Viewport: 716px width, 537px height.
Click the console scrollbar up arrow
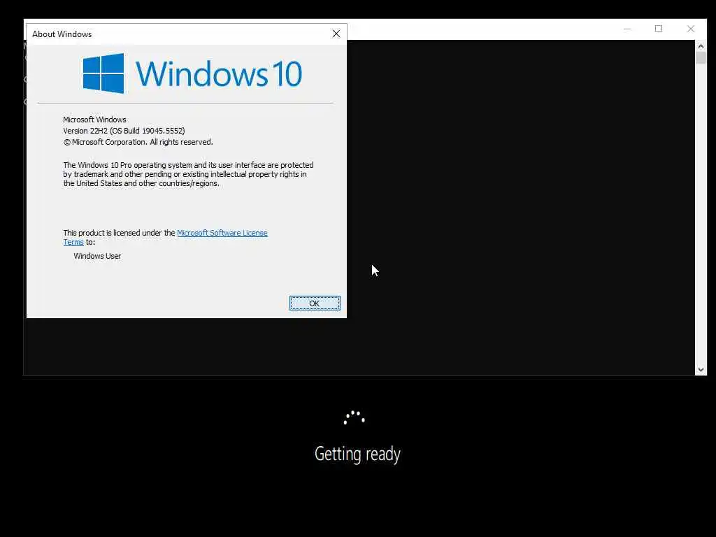701,46
